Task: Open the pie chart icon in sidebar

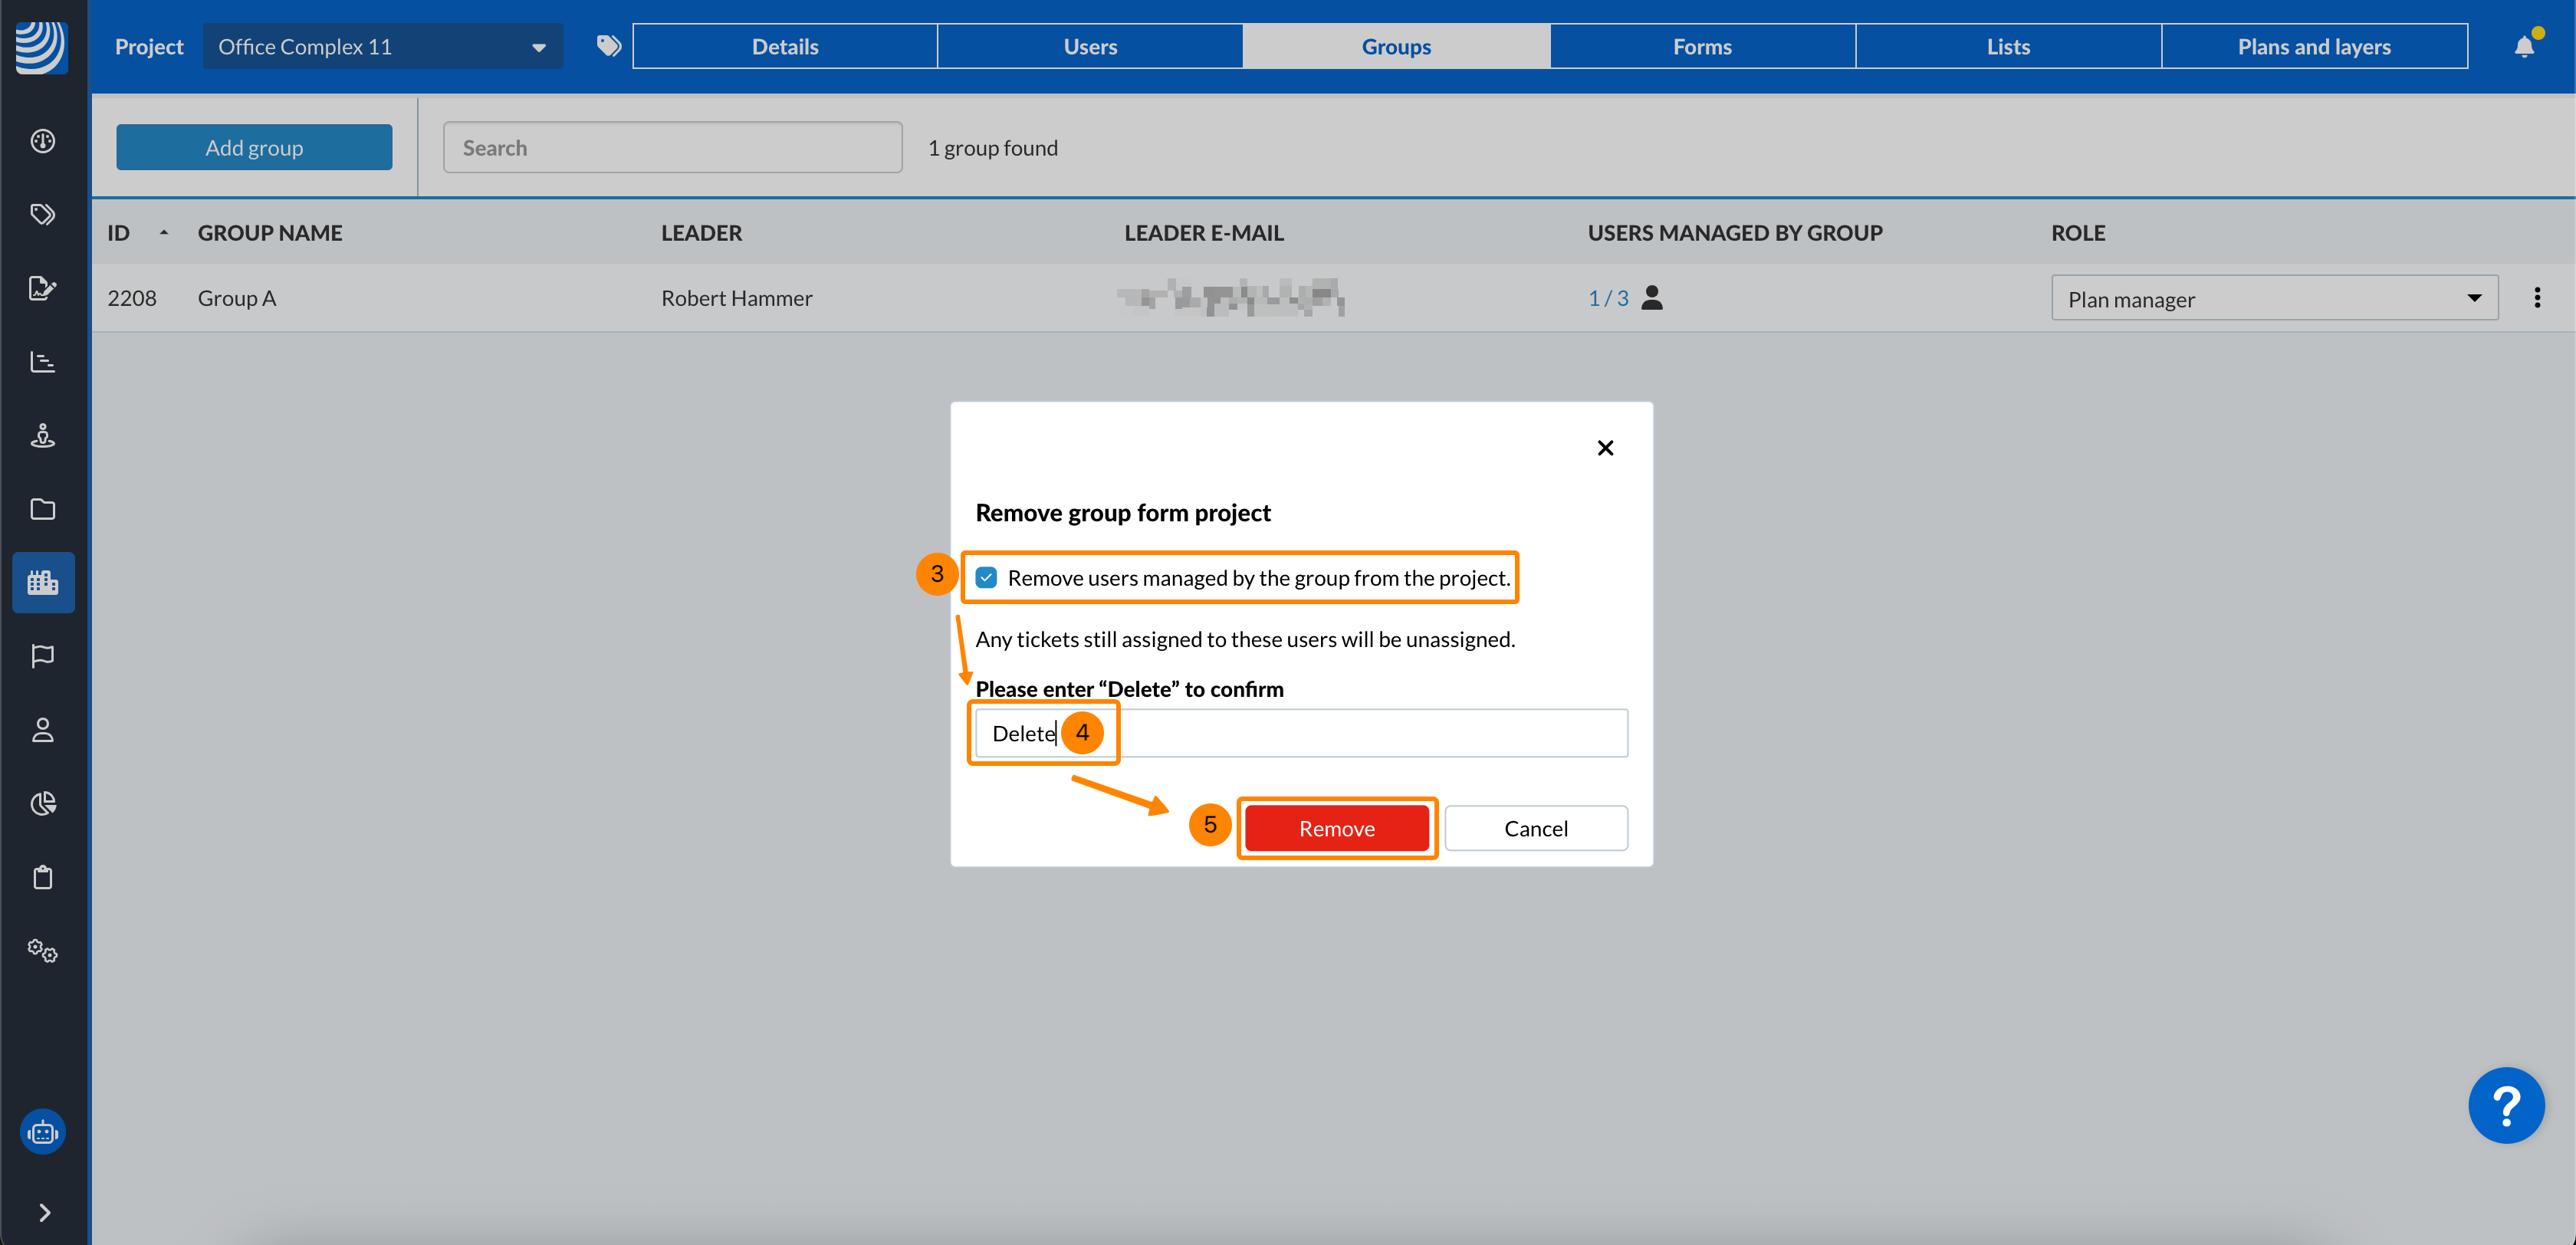Action: point(43,803)
